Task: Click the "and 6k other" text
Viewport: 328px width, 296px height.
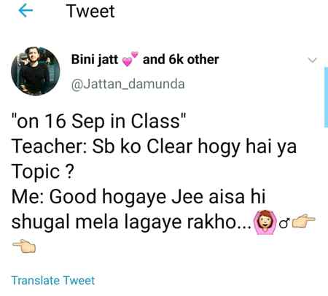Action: [x=181, y=60]
